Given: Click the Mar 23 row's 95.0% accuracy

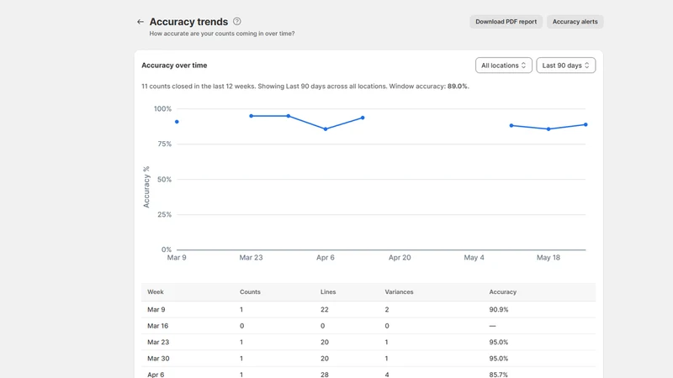Looking at the screenshot, I should coord(499,342).
